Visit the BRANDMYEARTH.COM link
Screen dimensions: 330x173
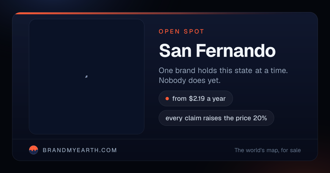click(80, 150)
